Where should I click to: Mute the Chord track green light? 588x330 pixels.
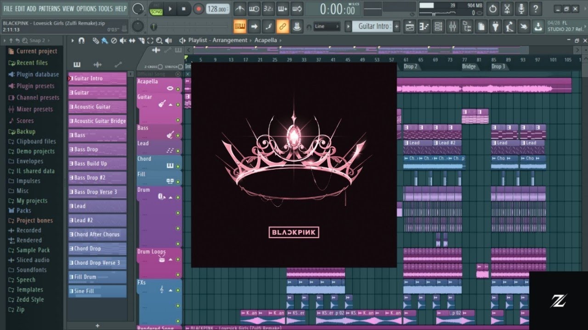tap(178, 166)
